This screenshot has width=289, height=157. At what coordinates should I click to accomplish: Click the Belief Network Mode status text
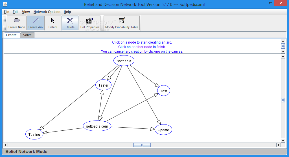pyautogui.click(x=26, y=152)
